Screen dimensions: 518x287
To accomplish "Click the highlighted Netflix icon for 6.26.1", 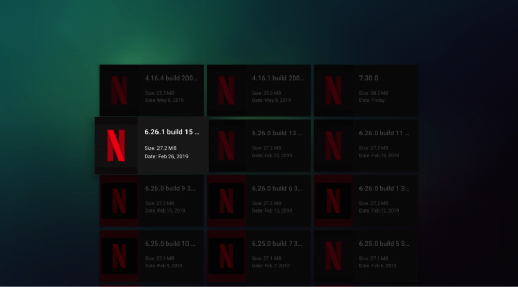I will tap(116, 145).
